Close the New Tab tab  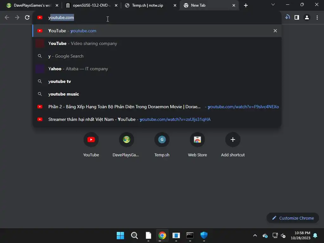(234, 5)
